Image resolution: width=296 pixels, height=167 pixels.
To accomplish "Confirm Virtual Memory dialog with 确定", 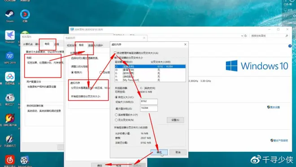I will (x=159, y=152).
